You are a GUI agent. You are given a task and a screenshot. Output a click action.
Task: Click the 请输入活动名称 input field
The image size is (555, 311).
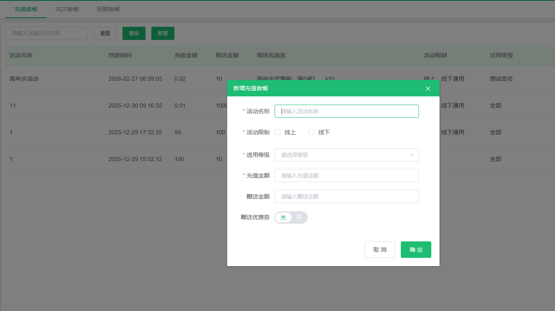click(346, 111)
